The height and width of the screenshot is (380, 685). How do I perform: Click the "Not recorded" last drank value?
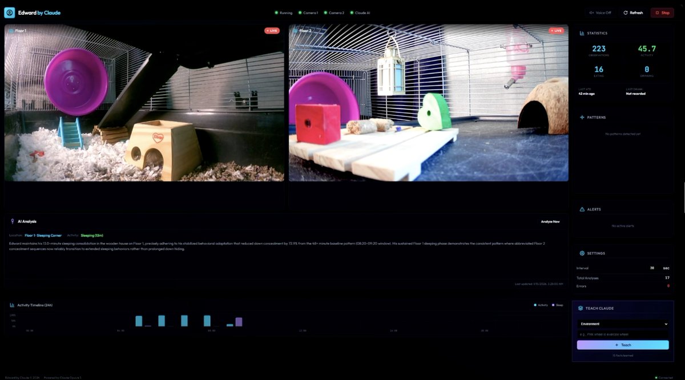point(635,93)
